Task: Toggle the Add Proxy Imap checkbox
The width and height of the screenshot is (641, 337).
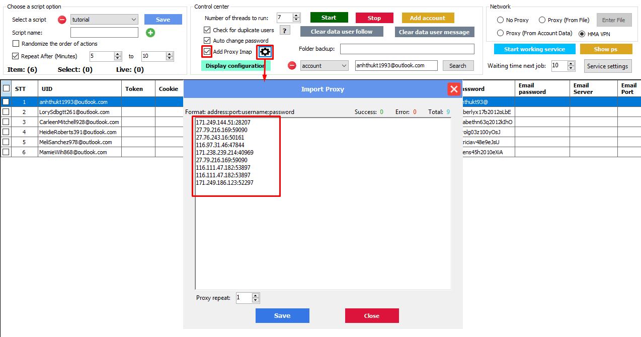Action: (x=207, y=52)
